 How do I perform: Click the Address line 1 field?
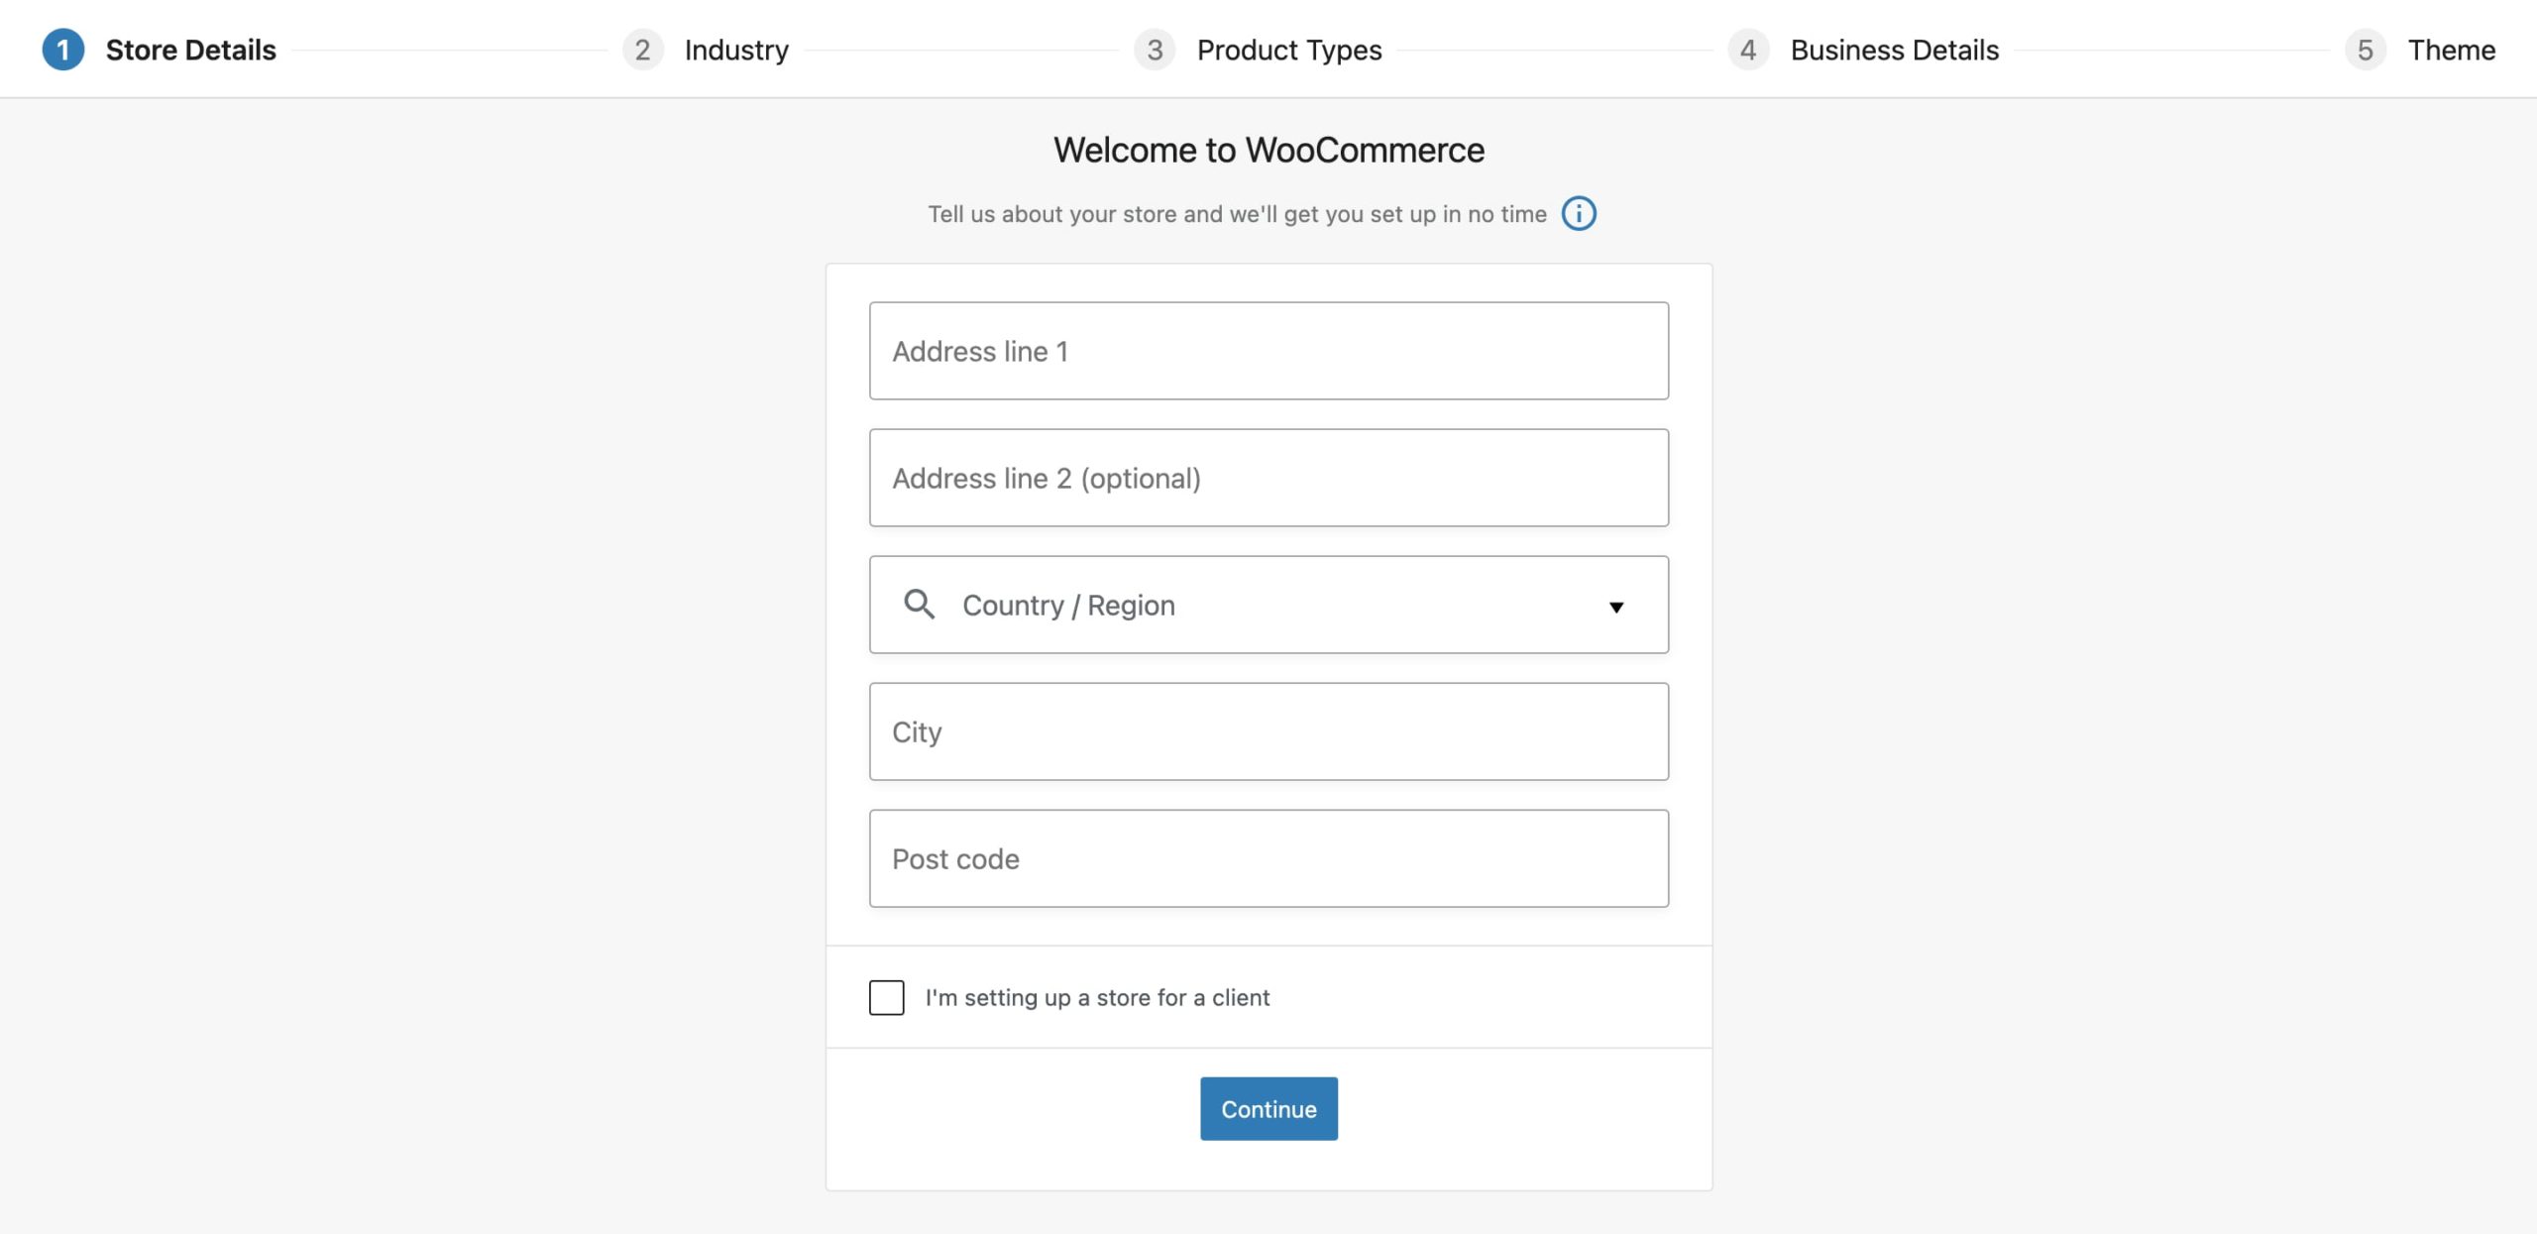point(1268,351)
